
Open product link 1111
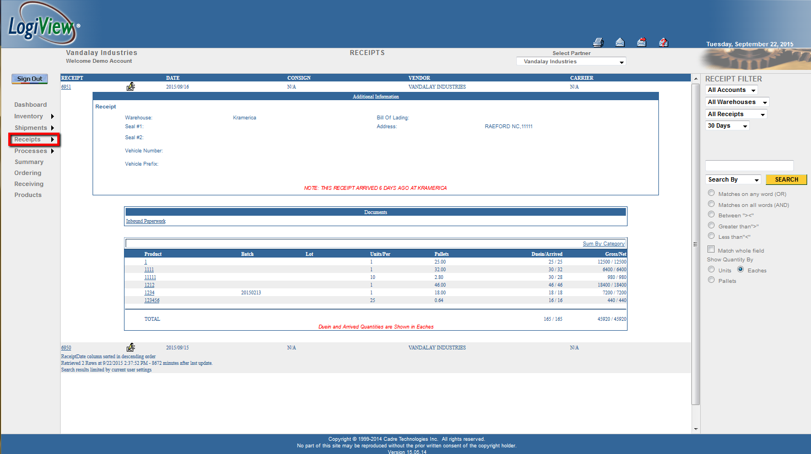pyautogui.click(x=149, y=270)
